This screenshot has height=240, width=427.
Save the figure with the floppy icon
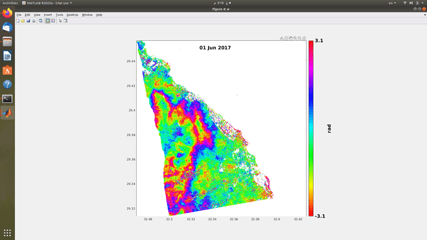(x=28, y=21)
